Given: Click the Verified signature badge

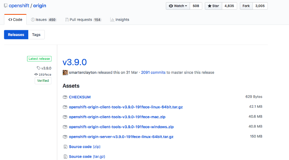Looking at the screenshot, I should click(43, 81).
